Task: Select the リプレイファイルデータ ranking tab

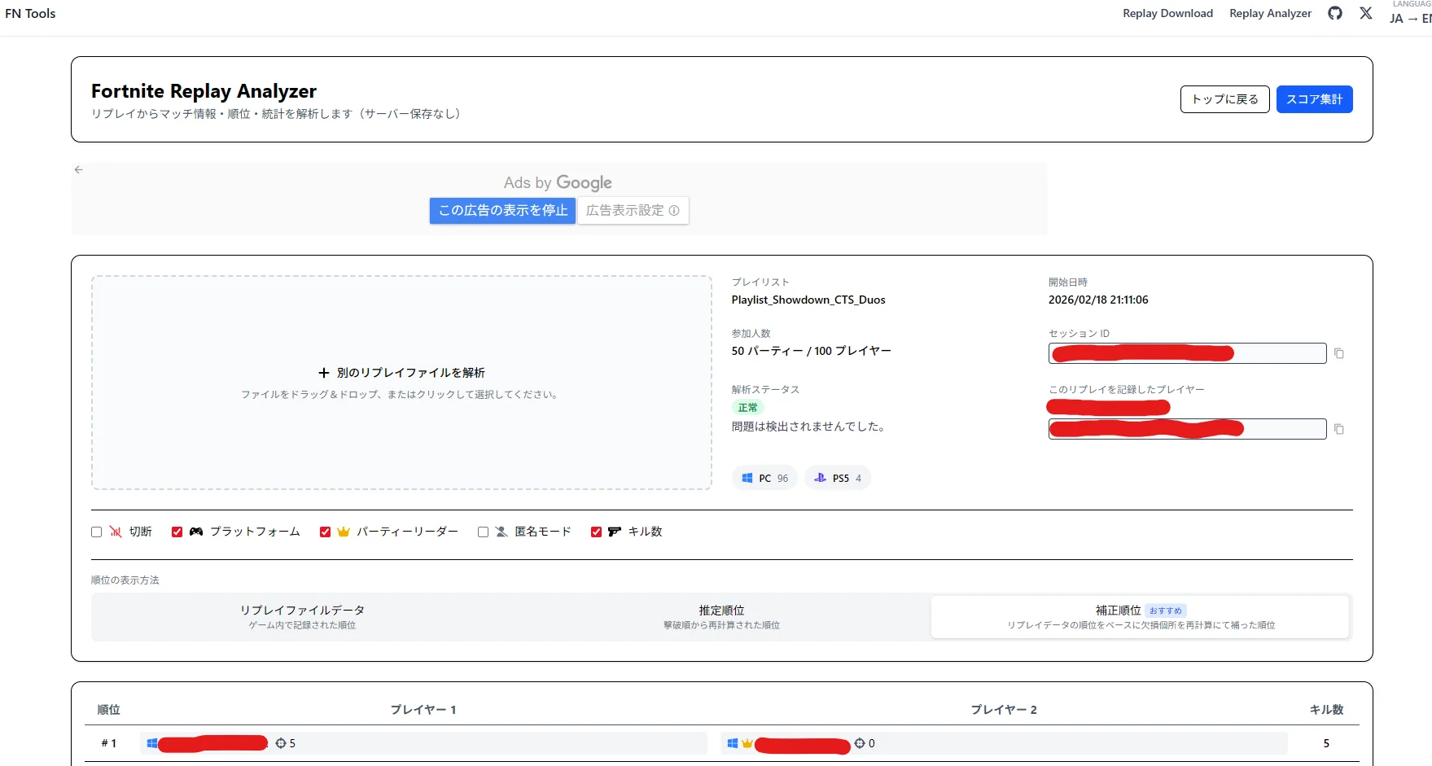Action: [302, 617]
